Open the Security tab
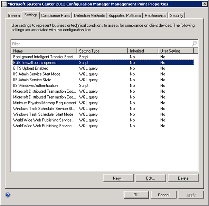 click(177, 16)
